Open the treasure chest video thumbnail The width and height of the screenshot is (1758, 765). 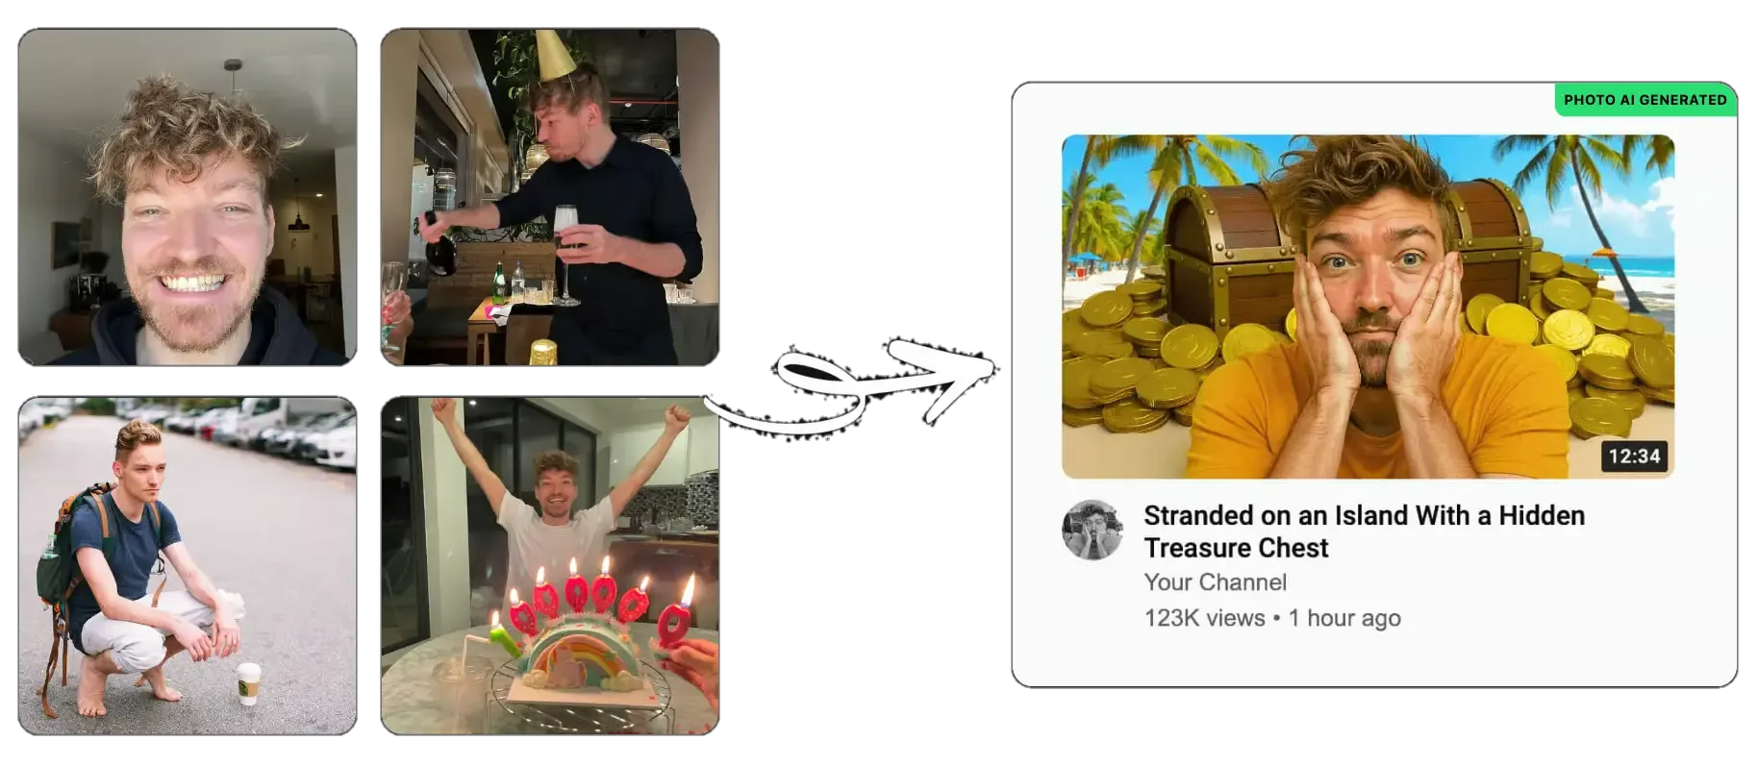click(1368, 306)
